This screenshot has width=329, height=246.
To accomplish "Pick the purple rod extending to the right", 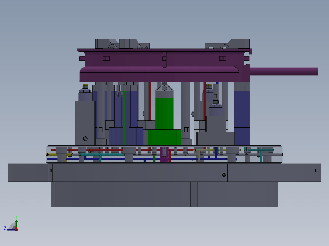I will click(284, 71).
